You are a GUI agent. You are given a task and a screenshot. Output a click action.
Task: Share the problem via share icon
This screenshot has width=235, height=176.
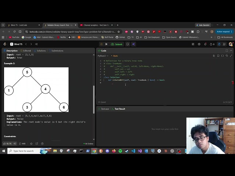[x=37, y=144]
